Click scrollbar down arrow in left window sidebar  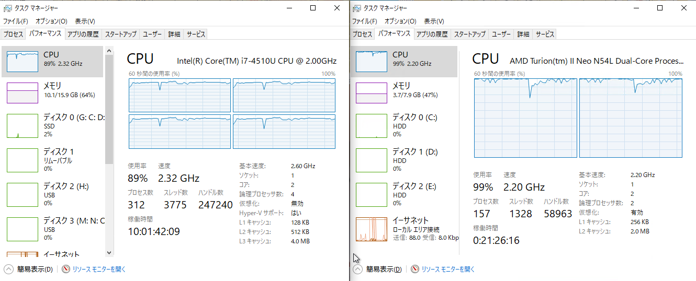click(109, 252)
